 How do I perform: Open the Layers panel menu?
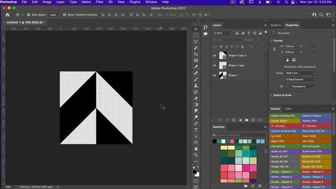[x=265, y=25]
